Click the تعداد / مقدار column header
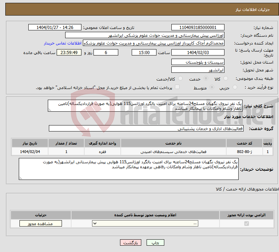 pyautogui.click(x=66, y=143)
